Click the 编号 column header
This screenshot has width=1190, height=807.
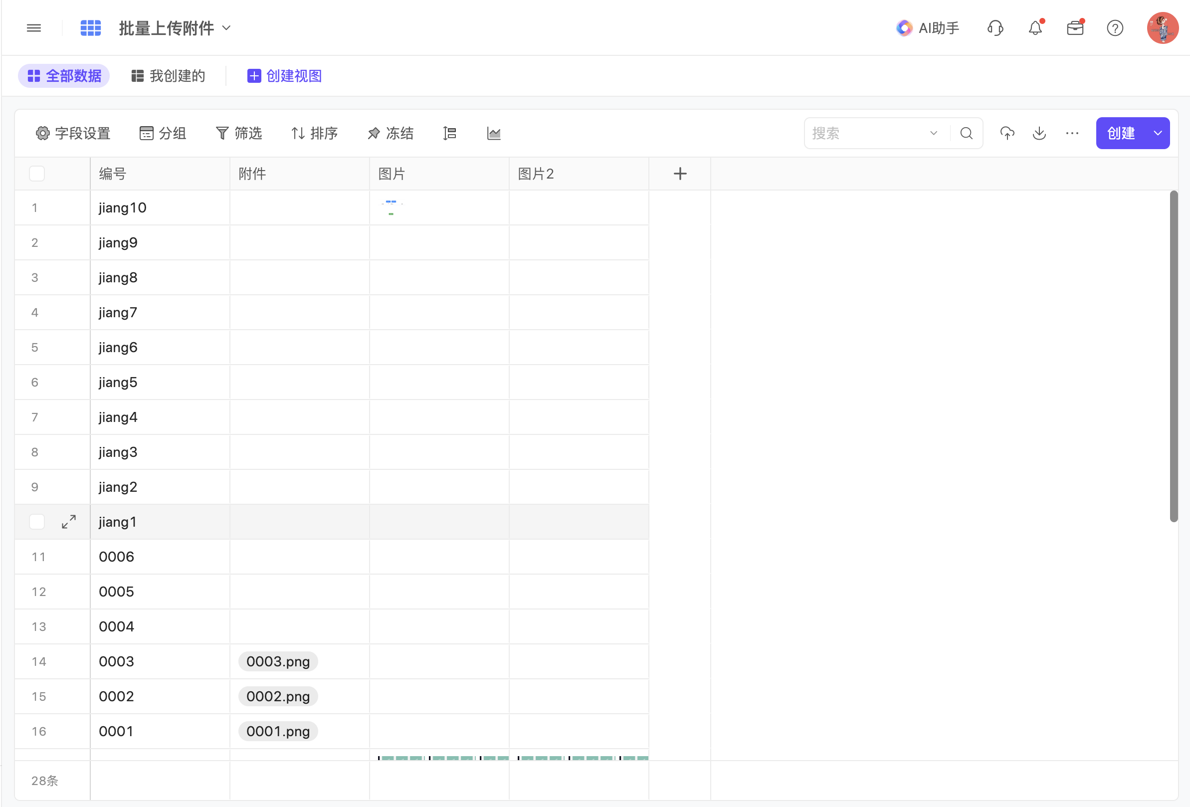[160, 174]
